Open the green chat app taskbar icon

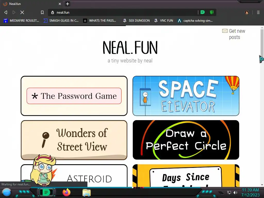pos(46,192)
